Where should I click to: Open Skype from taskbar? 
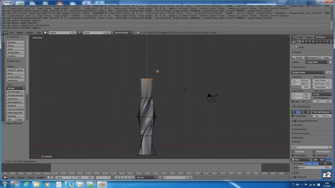point(70,184)
